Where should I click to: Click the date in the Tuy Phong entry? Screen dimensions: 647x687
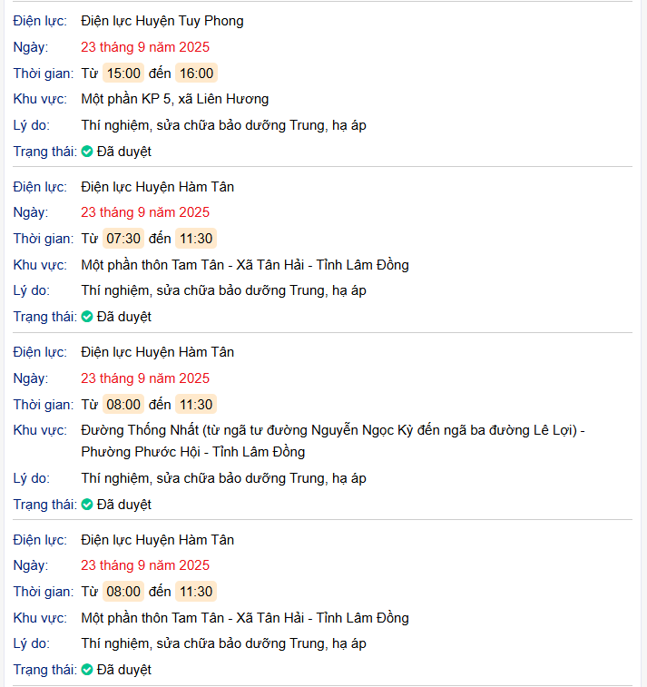pyautogui.click(x=144, y=47)
